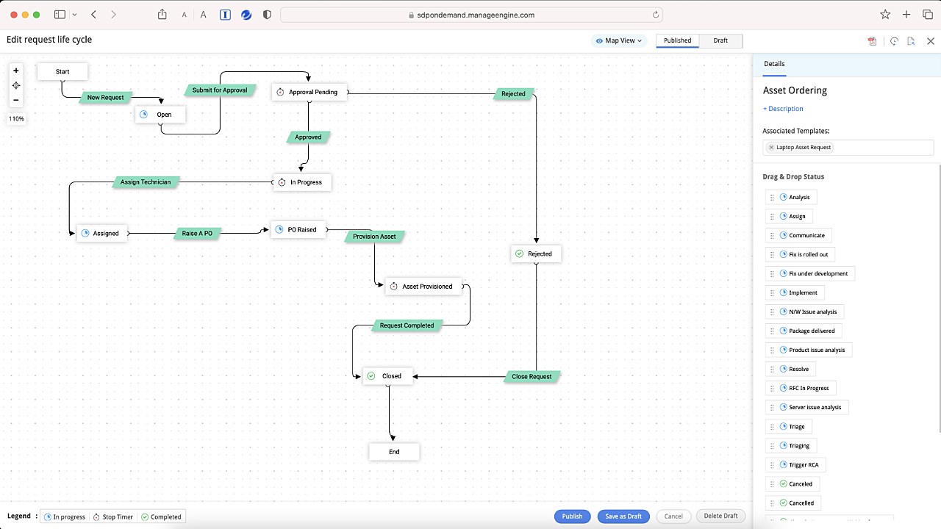Viewport: 941px width, 529px height.
Task: Click the Cancelled status item
Action: click(x=794, y=503)
